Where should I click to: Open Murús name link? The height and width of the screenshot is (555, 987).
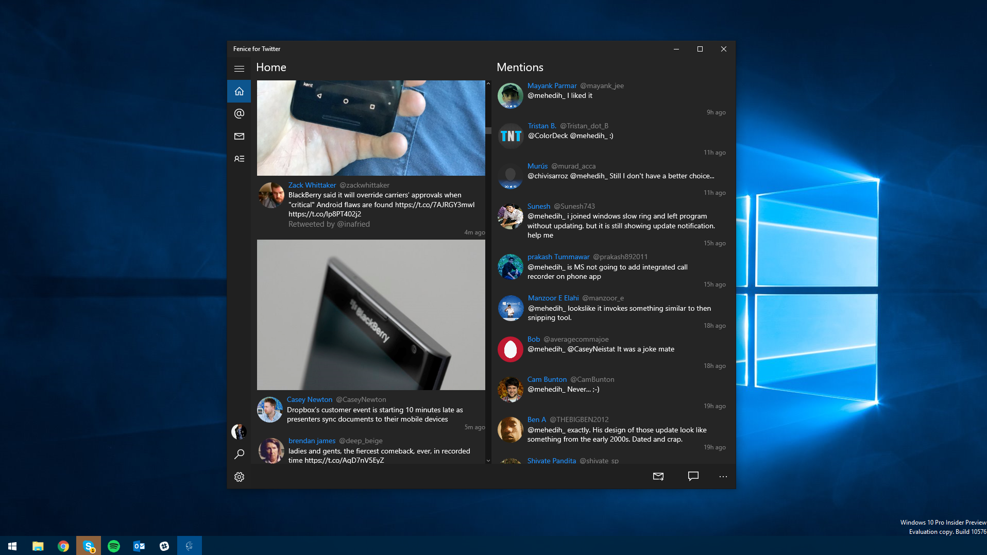coord(537,166)
